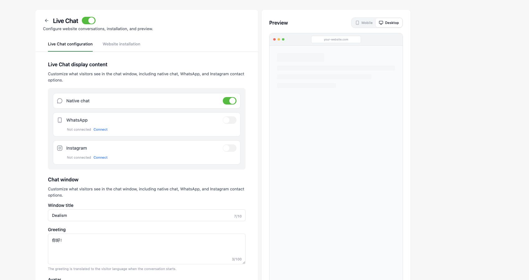The height and width of the screenshot is (280, 529).
Task: Open the Live Chat configuration tab
Action: (70, 44)
